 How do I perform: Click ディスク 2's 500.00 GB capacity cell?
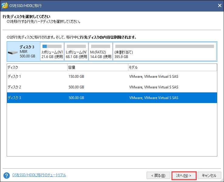tap(76, 87)
